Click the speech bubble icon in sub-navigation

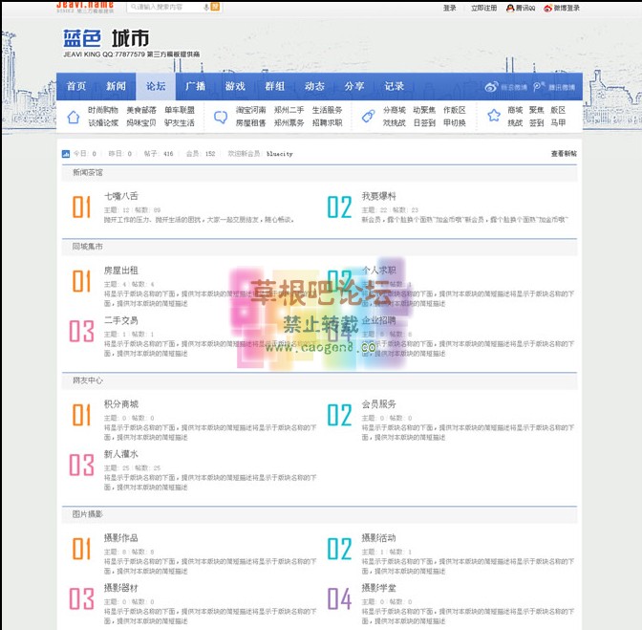tap(221, 118)
